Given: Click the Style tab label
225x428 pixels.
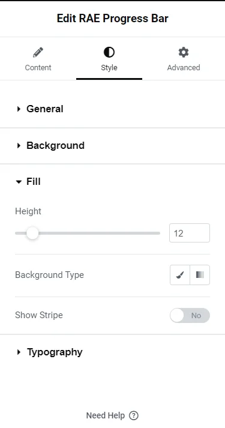Looking at the screenshot, I should pyautogui.click(x=109, y=67).
